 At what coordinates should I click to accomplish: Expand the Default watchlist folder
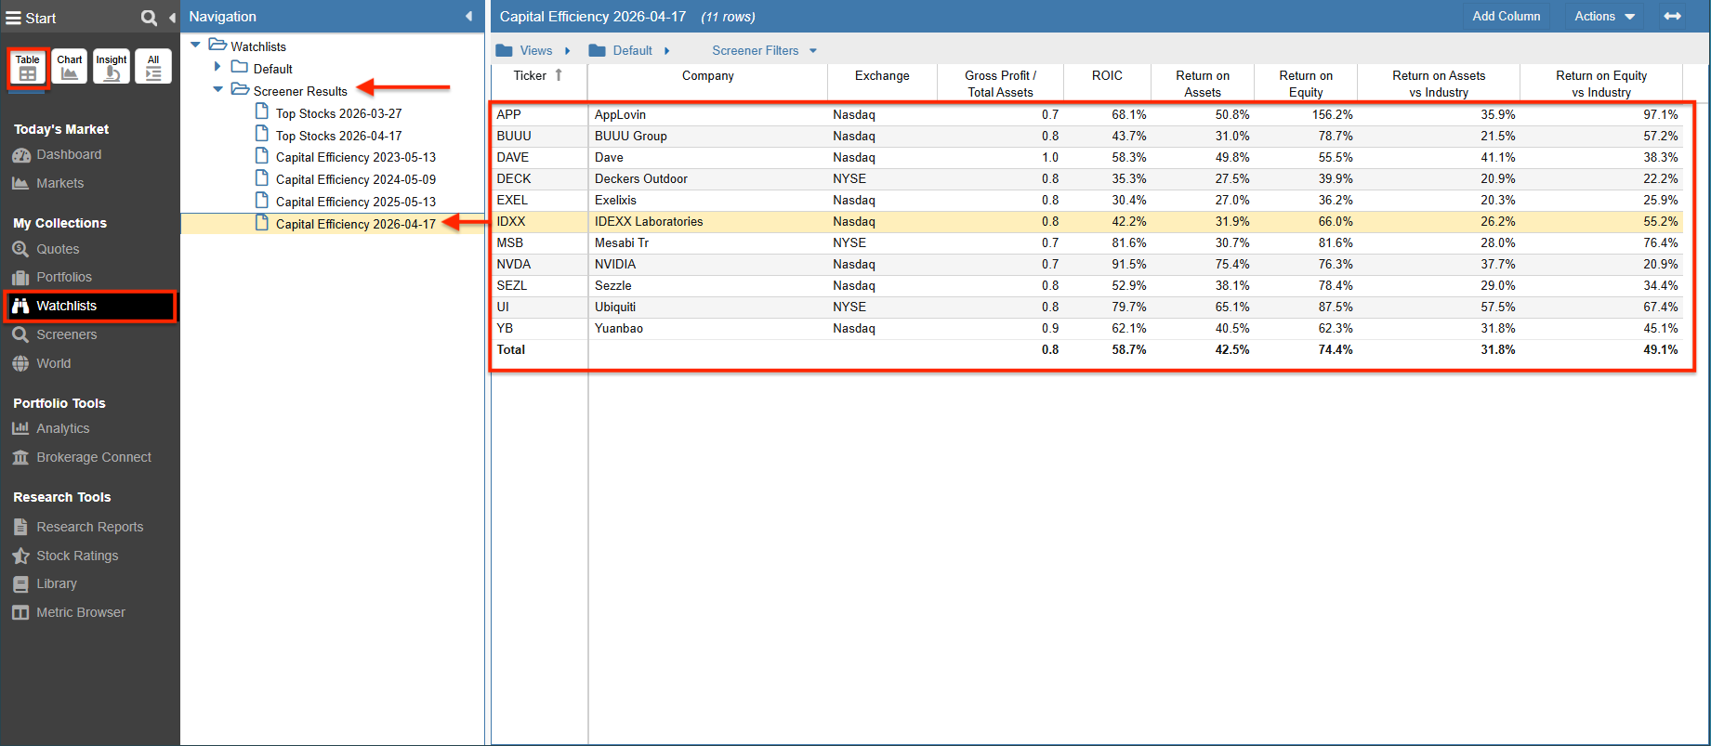tap(217, 67)
